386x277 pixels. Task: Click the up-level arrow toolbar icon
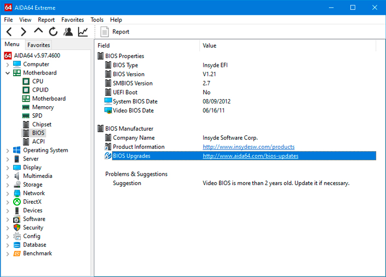(x=38, y=31)
